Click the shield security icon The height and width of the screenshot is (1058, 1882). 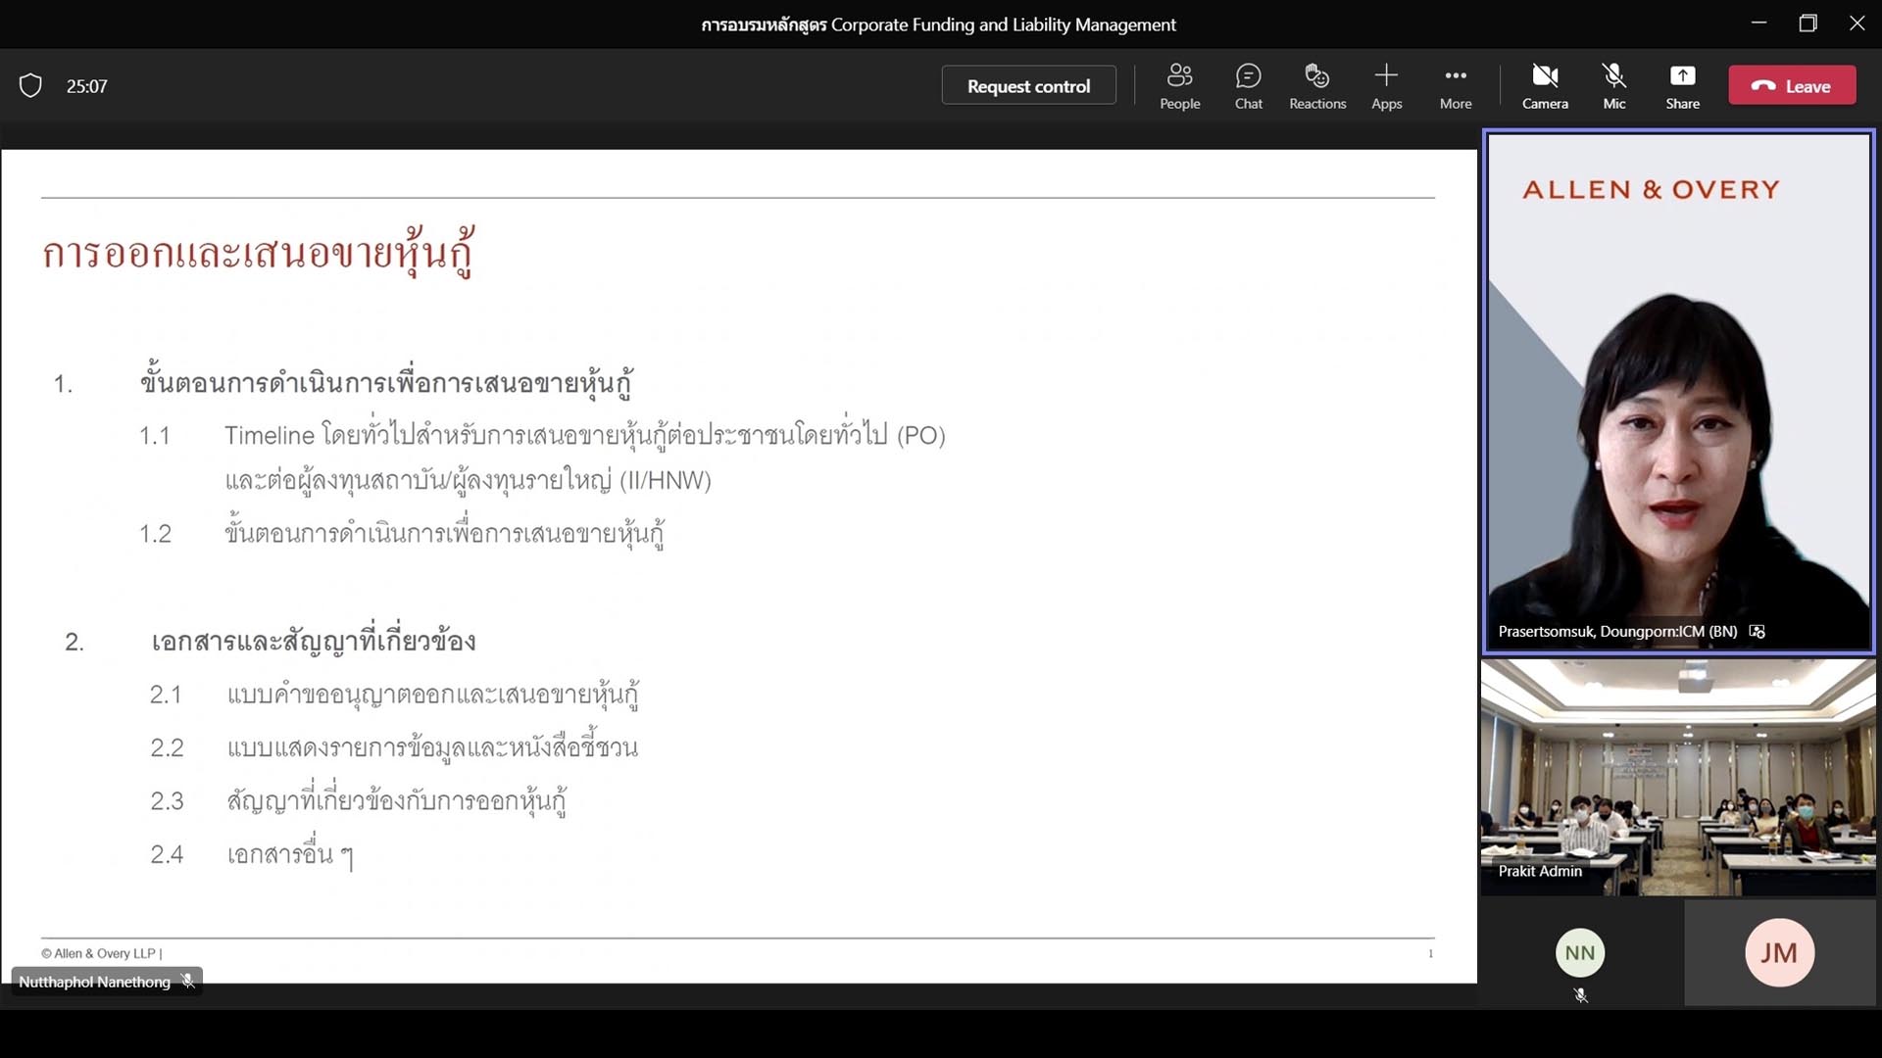tap(30, 86)
